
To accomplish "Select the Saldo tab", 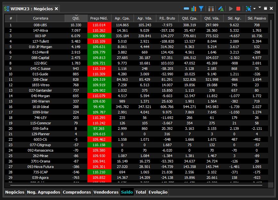I will click(x=127, y=192).
